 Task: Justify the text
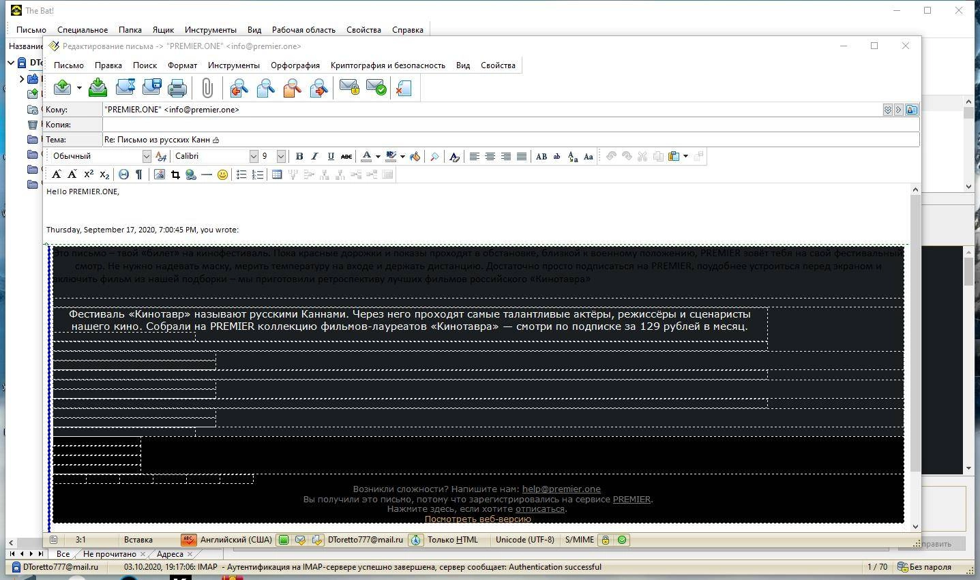522,156
